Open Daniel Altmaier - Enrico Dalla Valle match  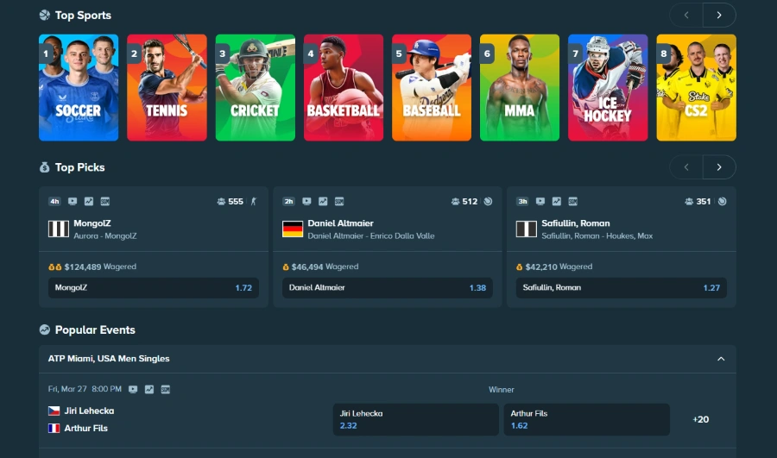click(x=370, y=236)
